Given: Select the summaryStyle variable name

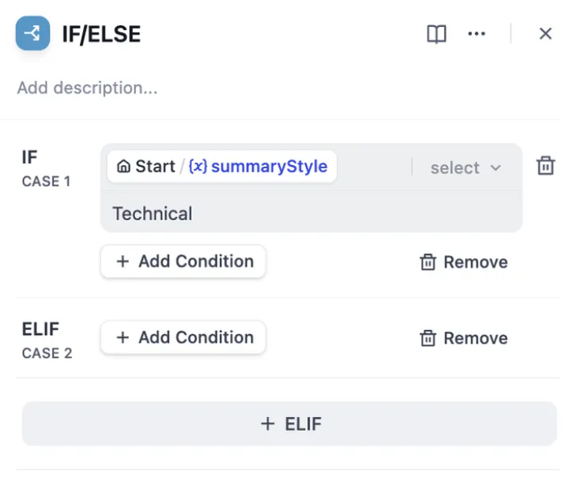Looking at the screenshot, I should point(269,167).
